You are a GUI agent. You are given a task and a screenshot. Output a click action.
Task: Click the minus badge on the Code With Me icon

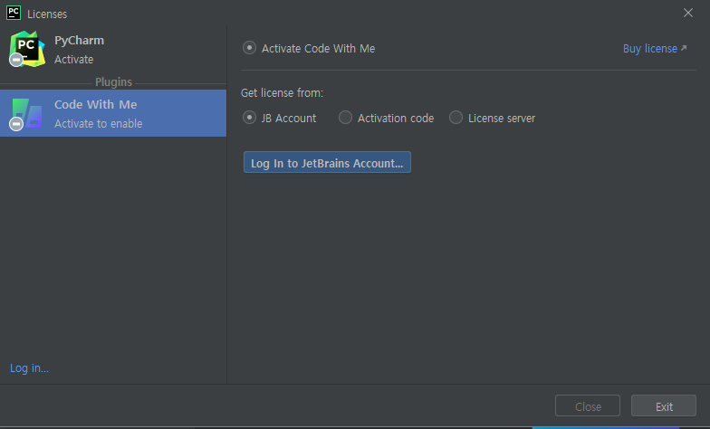pyautogui.click(x=16, y=123)
